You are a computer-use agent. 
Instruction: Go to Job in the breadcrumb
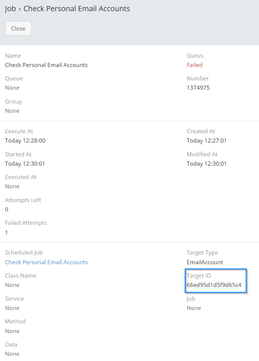(x=10, y=9)
